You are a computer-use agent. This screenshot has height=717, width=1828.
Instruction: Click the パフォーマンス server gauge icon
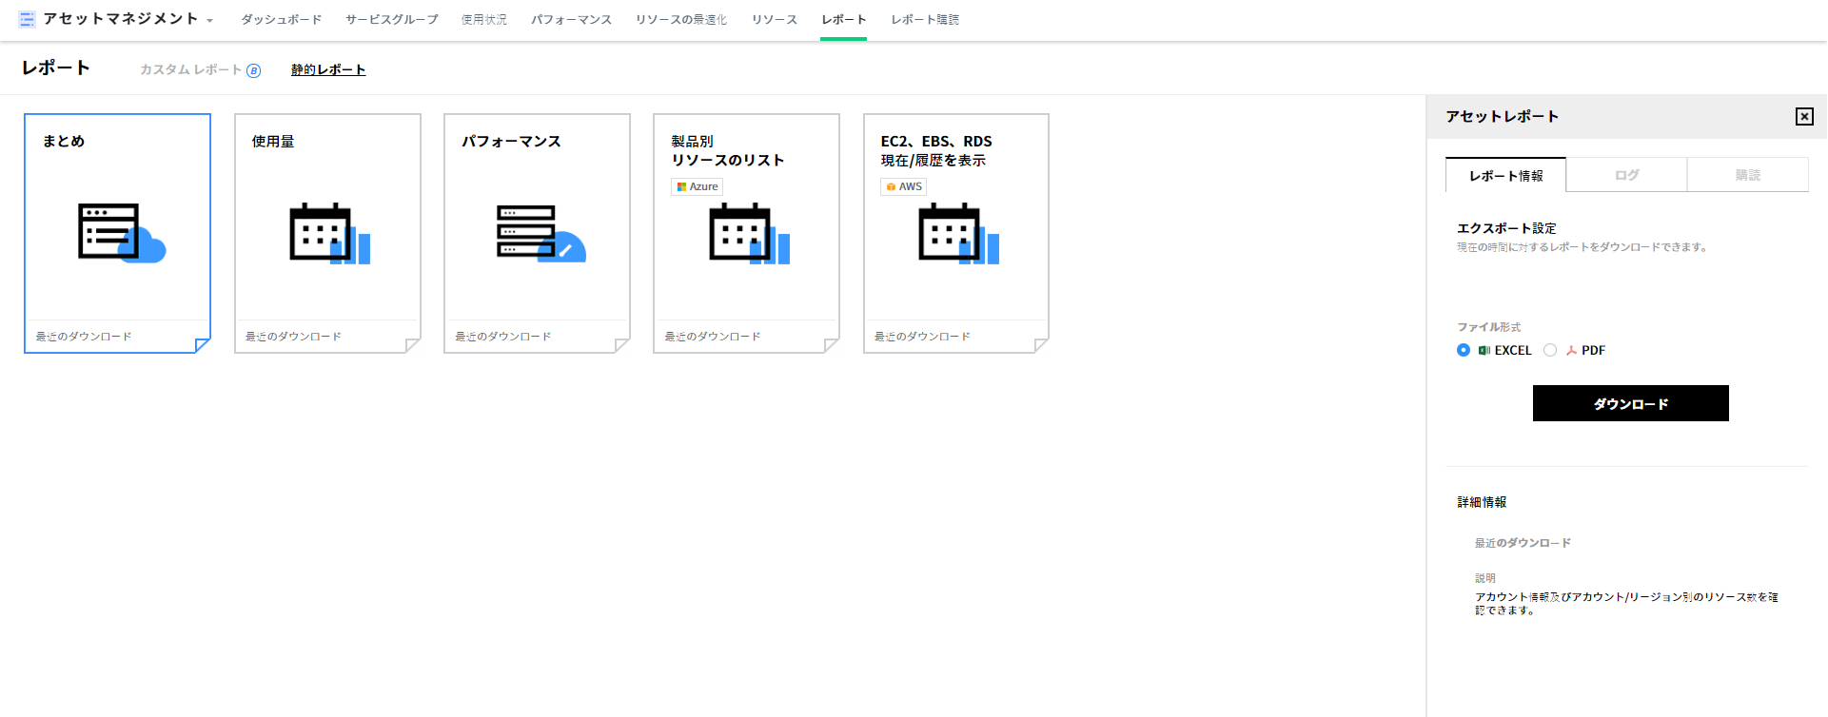[x=540, y=233]
